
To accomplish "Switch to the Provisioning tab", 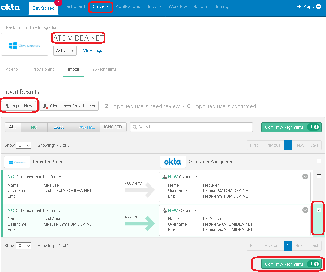I will click(43, 69).
